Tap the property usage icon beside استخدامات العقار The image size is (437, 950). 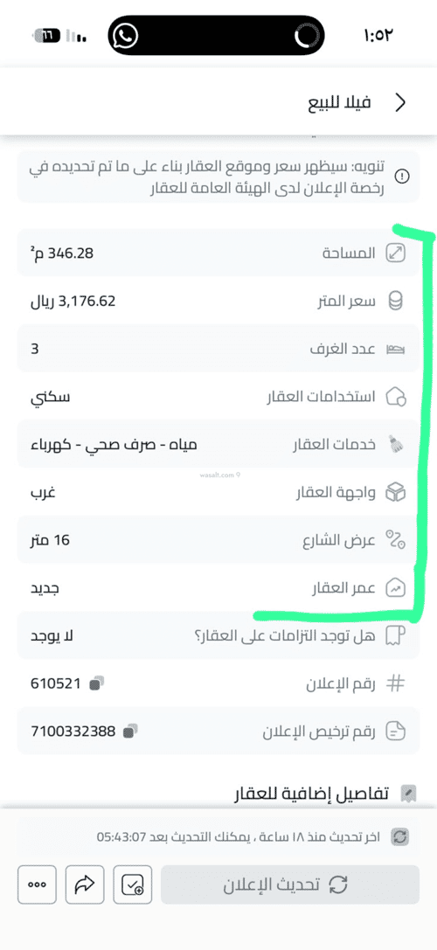396,397
